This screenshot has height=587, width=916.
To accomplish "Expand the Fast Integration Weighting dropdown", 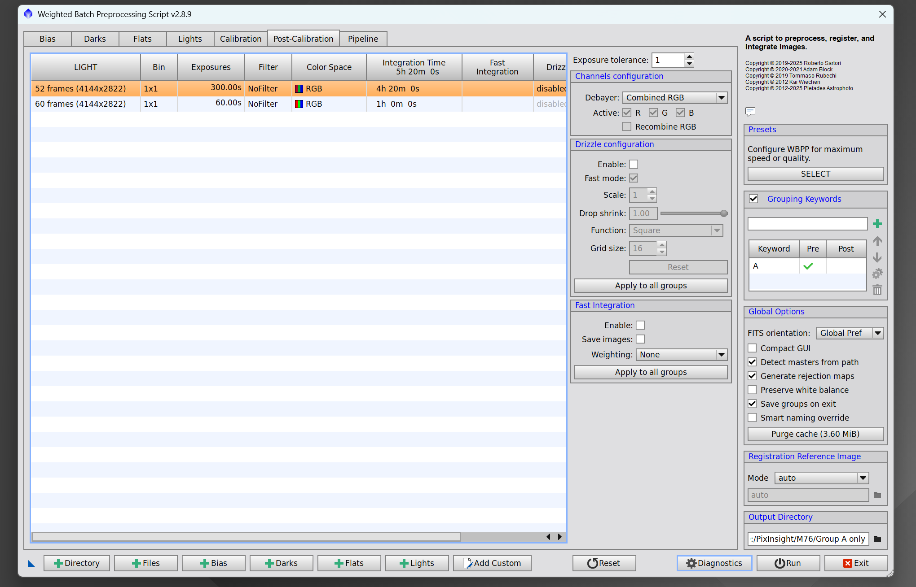I will click(x=681, y=354).
